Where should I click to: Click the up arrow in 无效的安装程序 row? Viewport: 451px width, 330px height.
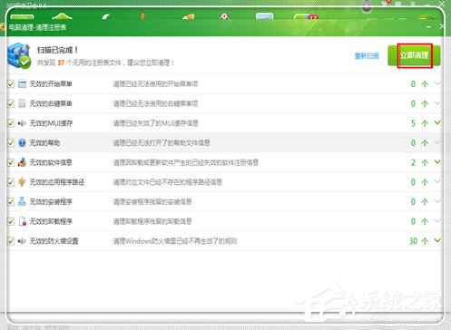coord(425,202)
